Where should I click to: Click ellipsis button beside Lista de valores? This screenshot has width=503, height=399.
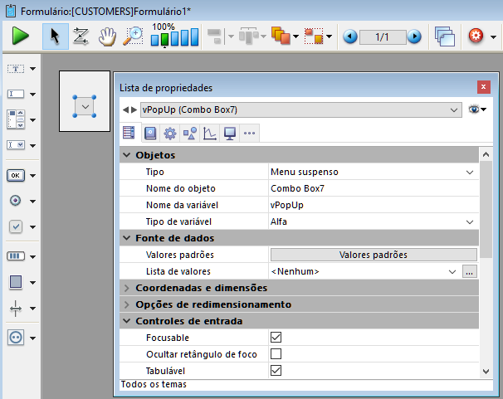coord(470,271)
